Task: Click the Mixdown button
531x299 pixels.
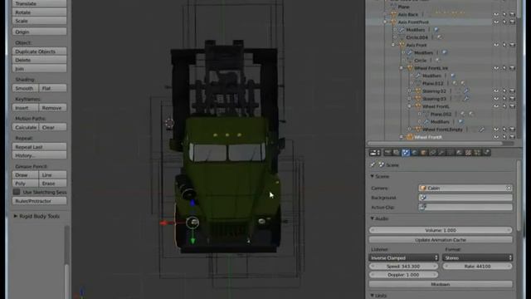Action: pos(441,284)
